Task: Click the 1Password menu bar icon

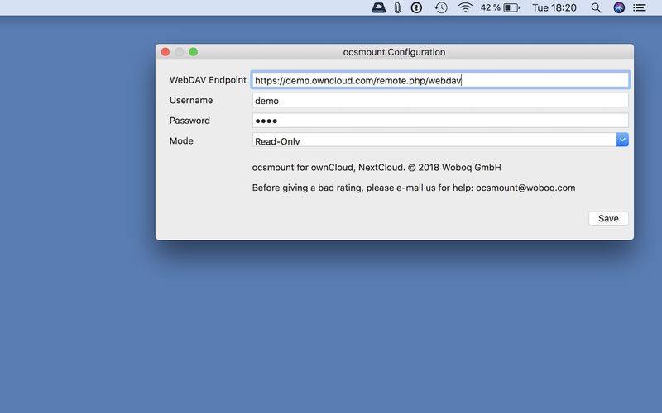Action: pos(417,7)
